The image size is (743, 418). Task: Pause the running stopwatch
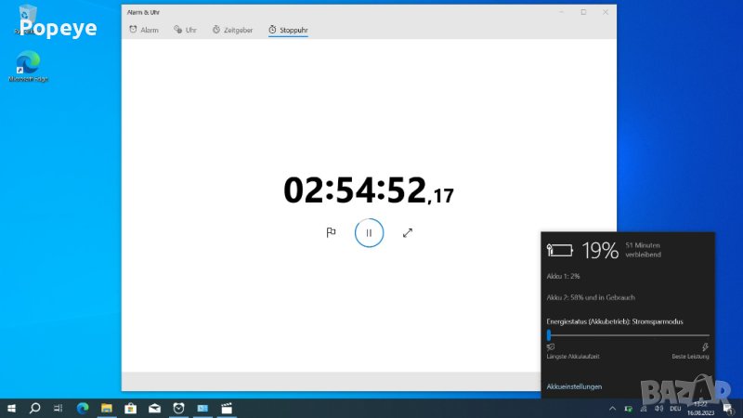click(x=369, y=233)
